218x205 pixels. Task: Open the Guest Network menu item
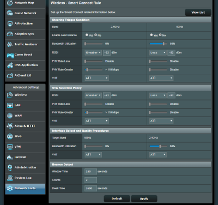click(25, 13)
